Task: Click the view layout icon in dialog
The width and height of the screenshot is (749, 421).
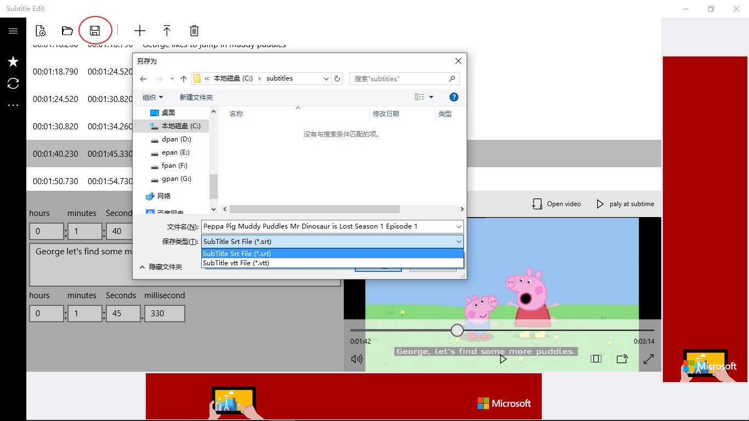Action: tap(419, 97)
